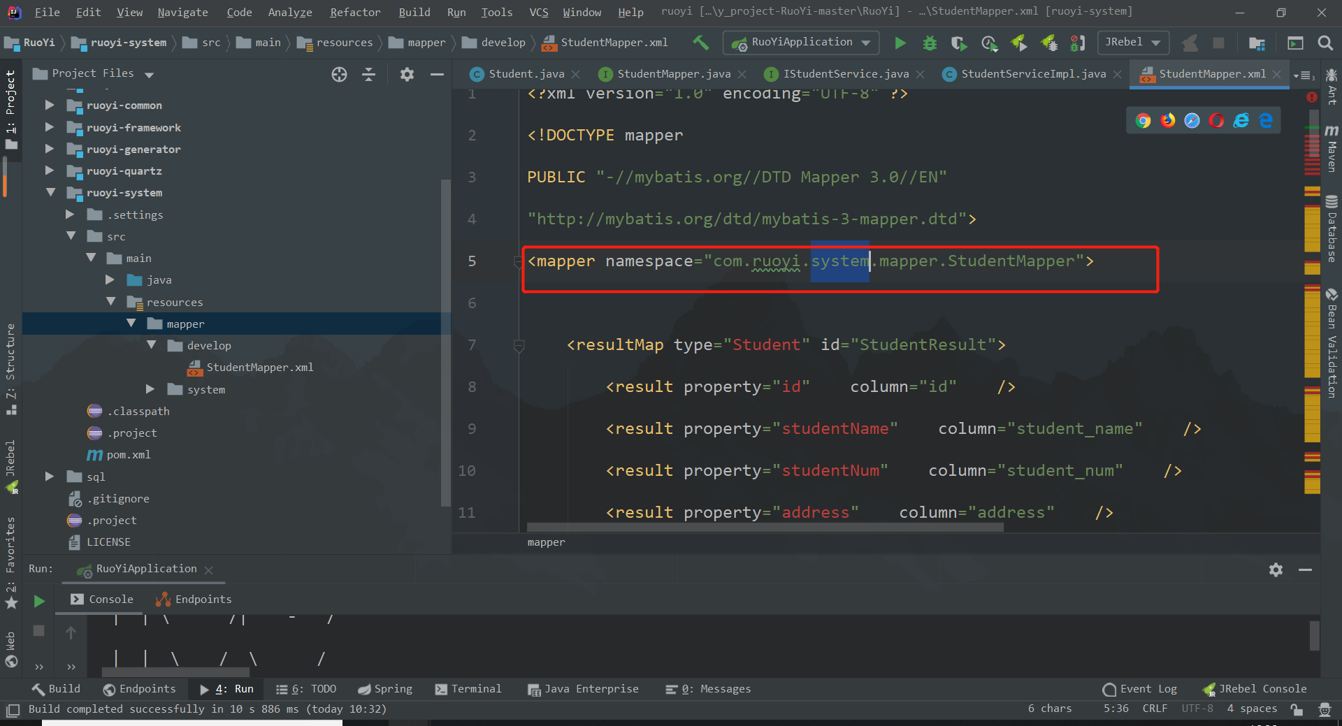Expand the java folder

[x=110, y=279]
